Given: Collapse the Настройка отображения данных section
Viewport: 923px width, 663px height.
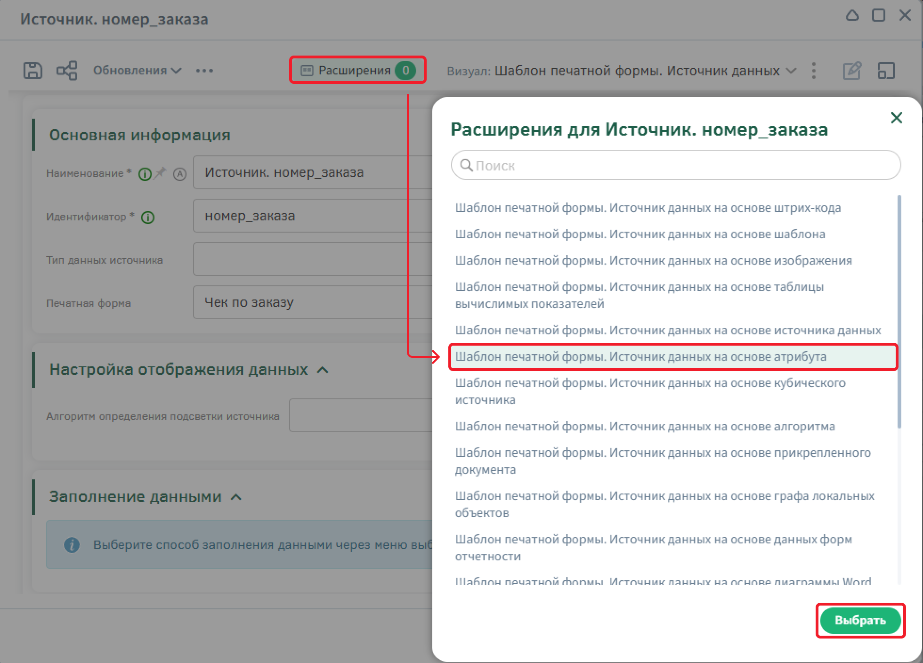Looking at the screenshot, I should pos(323,370).
